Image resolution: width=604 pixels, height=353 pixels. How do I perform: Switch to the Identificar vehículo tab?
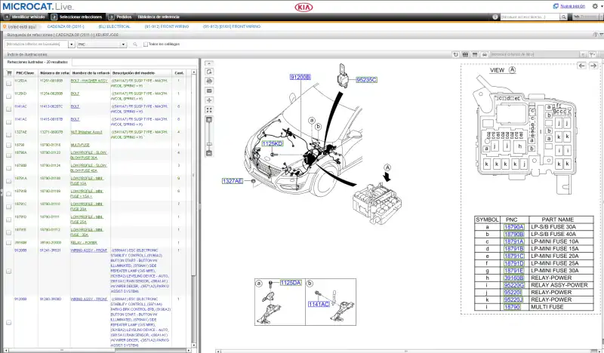point(28,16)
